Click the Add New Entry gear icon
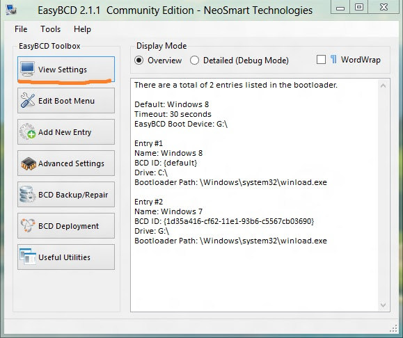 click(28, 131)
